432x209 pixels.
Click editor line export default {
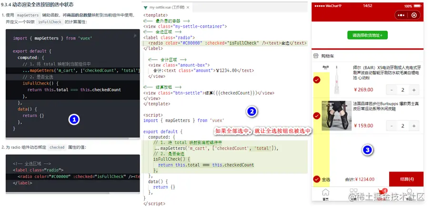click(x=163, y=132)
